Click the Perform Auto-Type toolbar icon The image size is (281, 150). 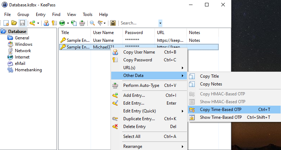(x=82, y=23)
